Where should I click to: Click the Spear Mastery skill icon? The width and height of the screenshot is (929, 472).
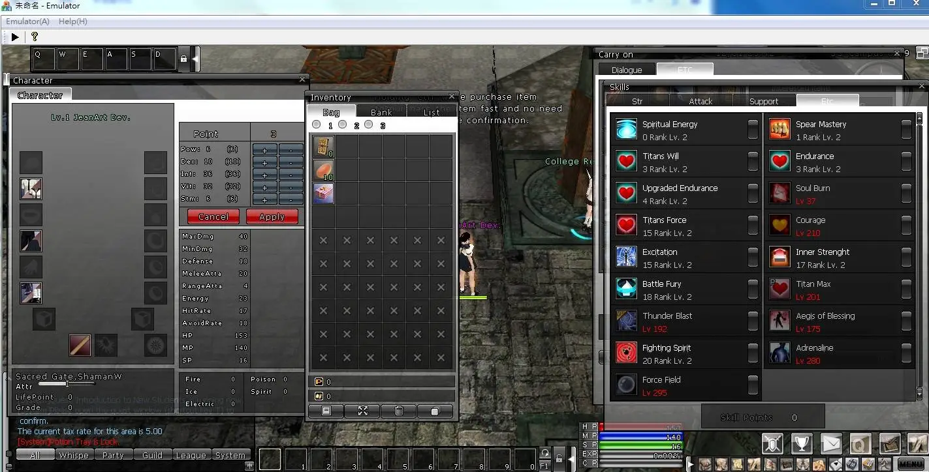click(779, 130)
